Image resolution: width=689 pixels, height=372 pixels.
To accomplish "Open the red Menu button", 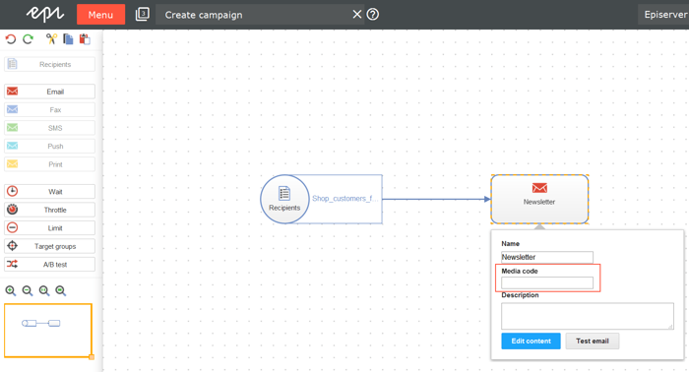I will pos(100,15).
